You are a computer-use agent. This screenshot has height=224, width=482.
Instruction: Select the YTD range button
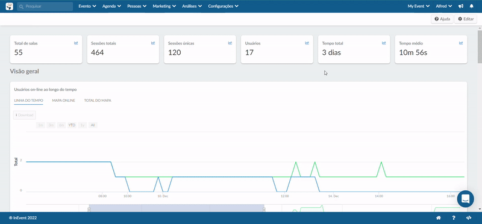pos(72,125)
